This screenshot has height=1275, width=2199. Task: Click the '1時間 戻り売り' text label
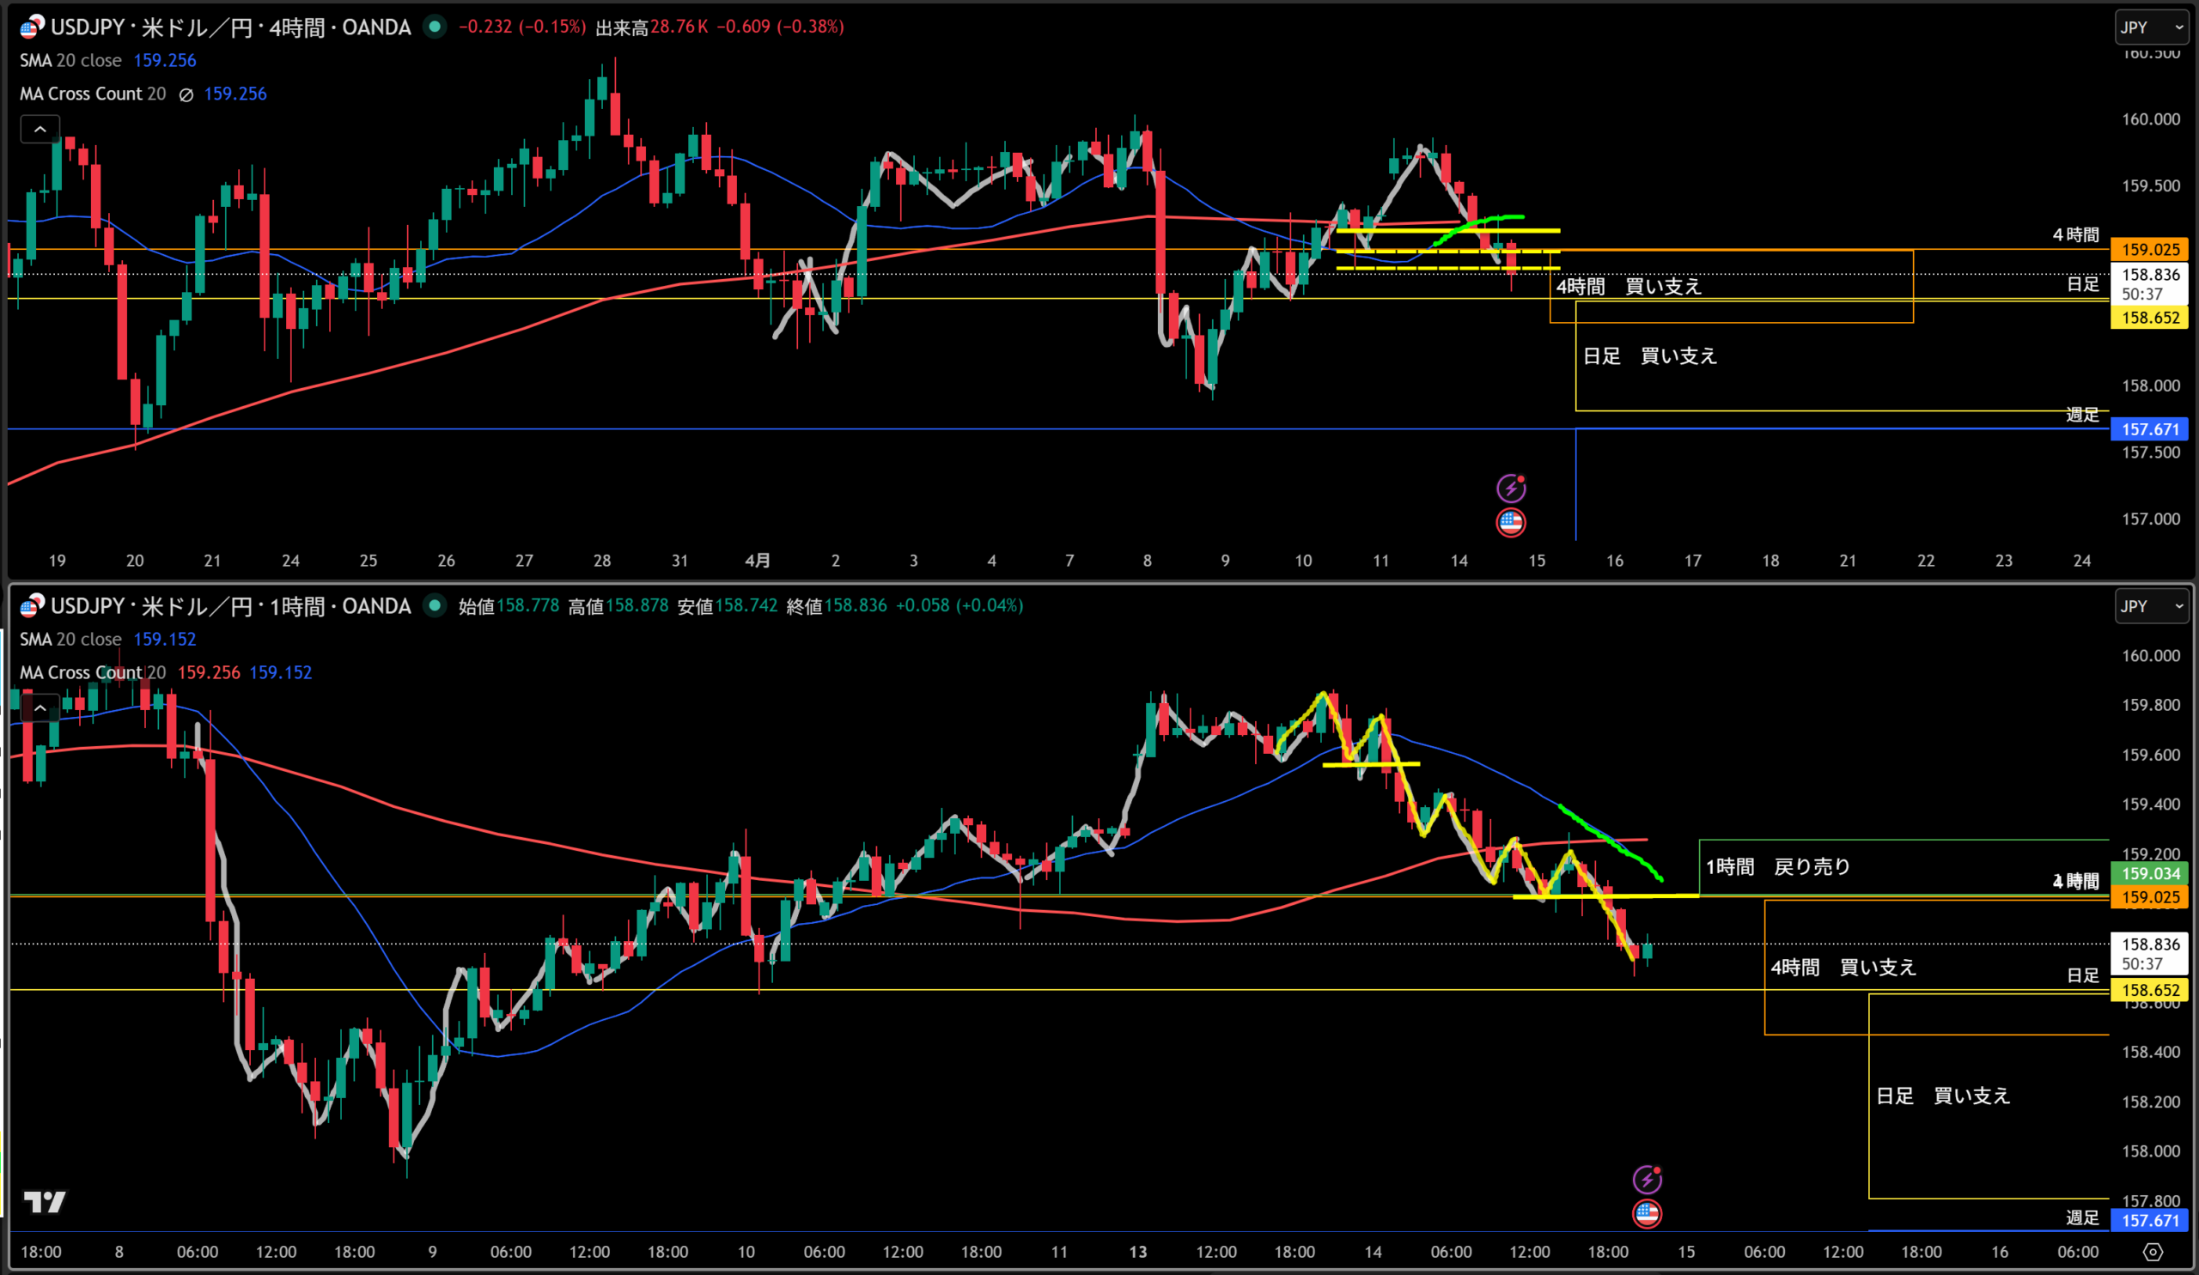tap(1777, 866)
